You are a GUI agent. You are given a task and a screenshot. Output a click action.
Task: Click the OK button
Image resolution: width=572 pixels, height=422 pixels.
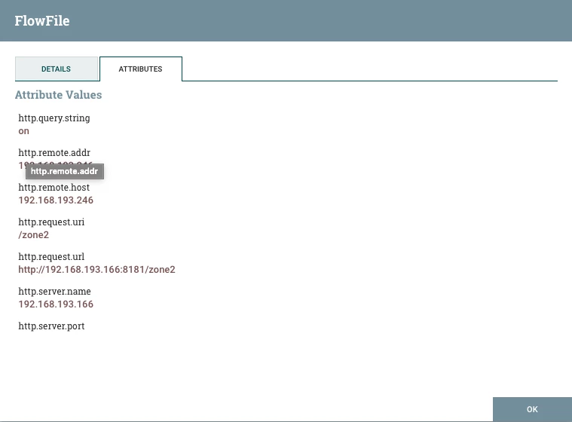[x=532, y=409]
